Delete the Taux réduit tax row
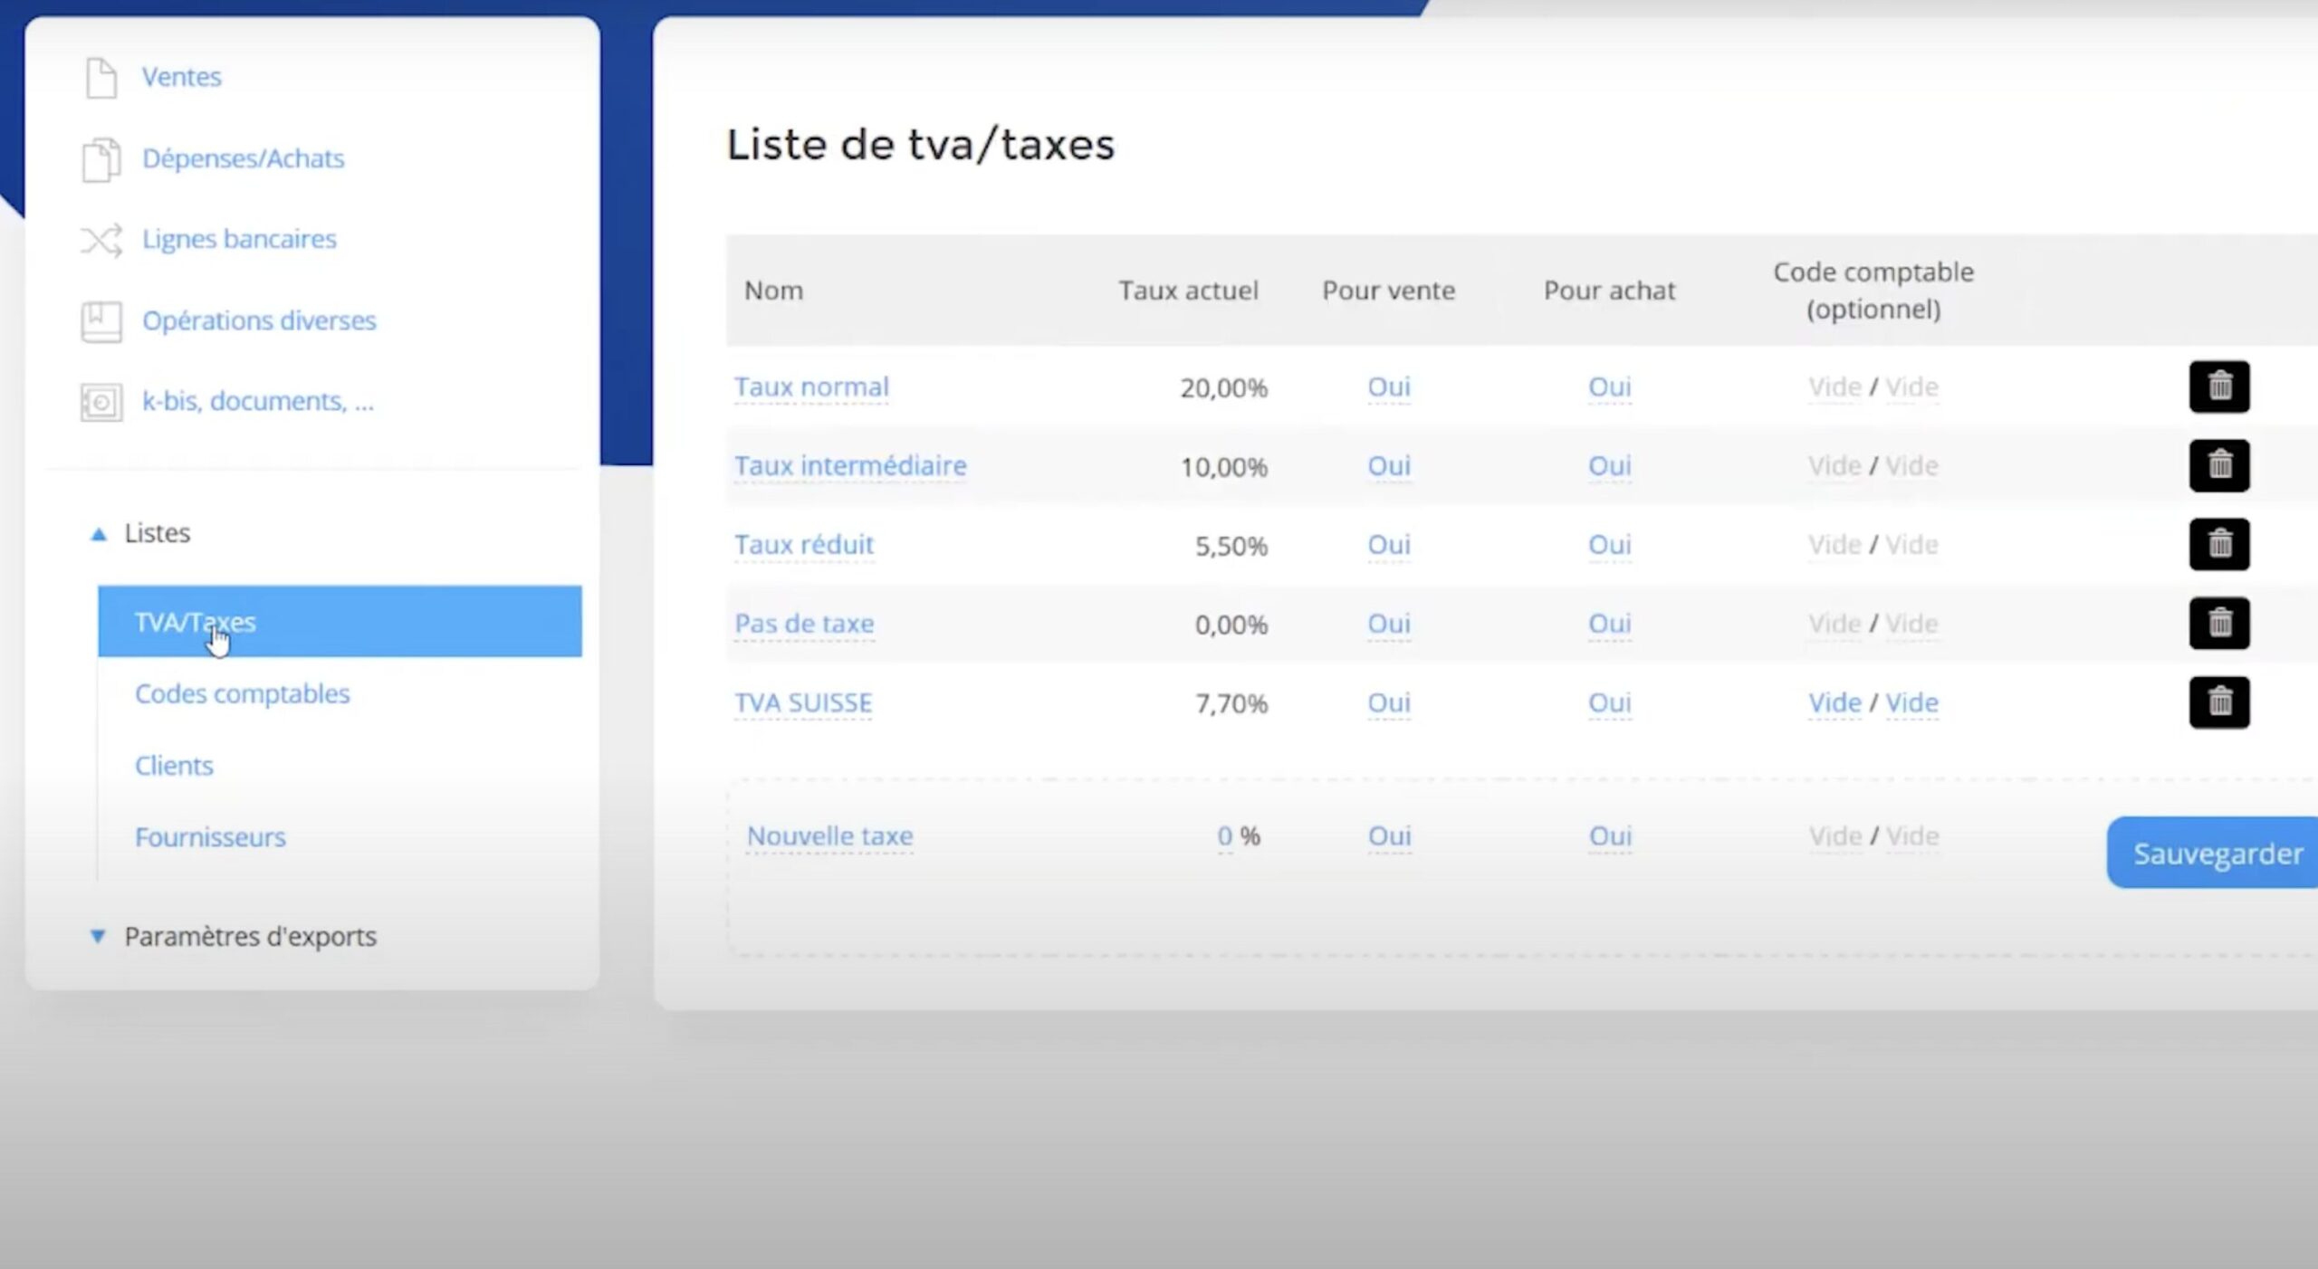2318x1269 pixels. [x=2219, y=544]
